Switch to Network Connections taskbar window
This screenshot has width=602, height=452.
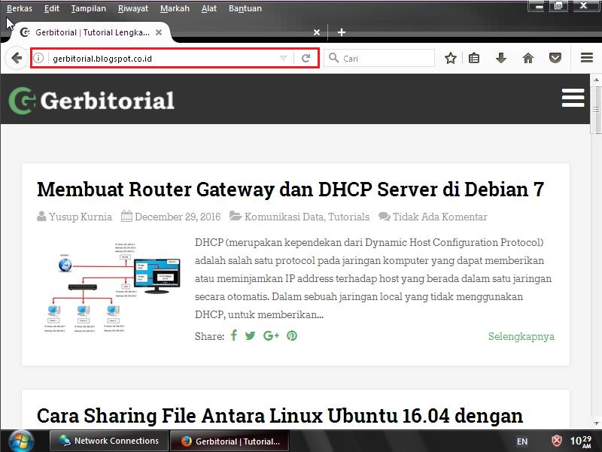[x=109, y=441]
